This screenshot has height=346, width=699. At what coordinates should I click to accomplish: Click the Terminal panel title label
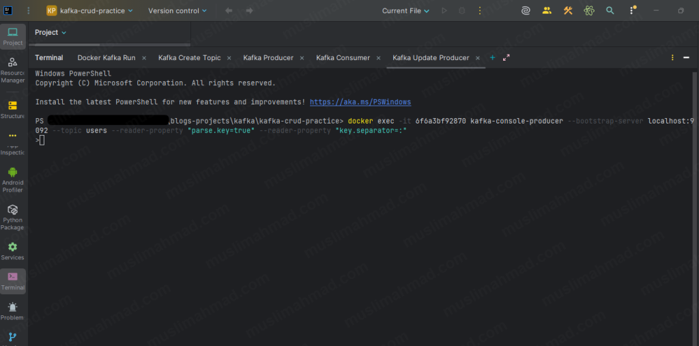point(49,57)
